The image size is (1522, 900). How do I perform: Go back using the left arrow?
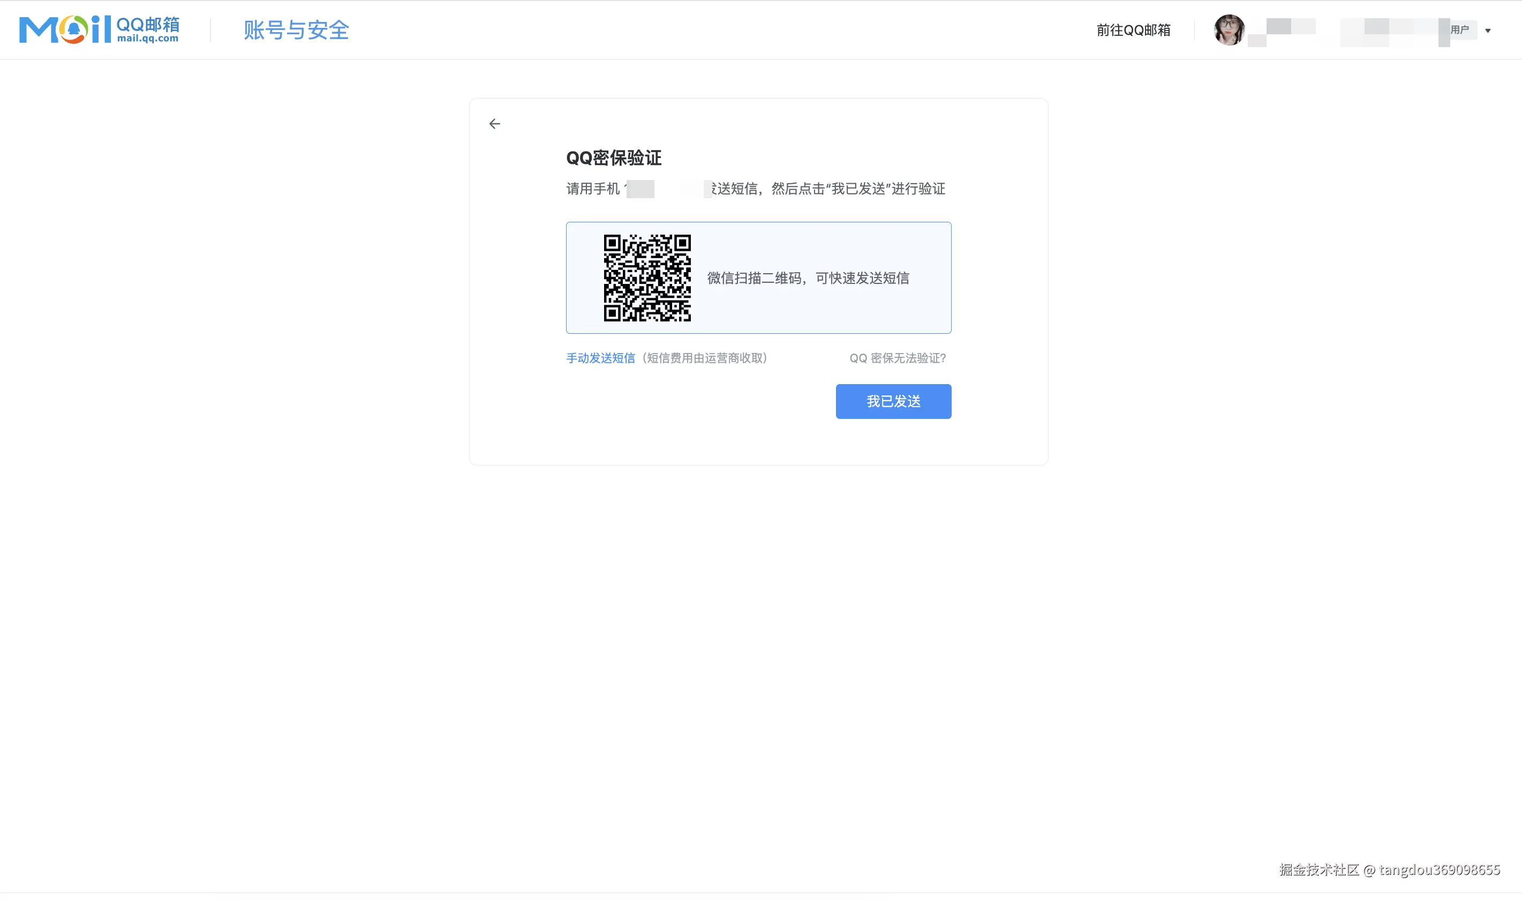tap(495, 124)
